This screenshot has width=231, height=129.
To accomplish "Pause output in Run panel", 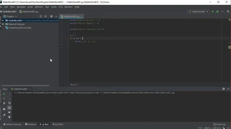I will pyautogui.click(x=4, y=103).
